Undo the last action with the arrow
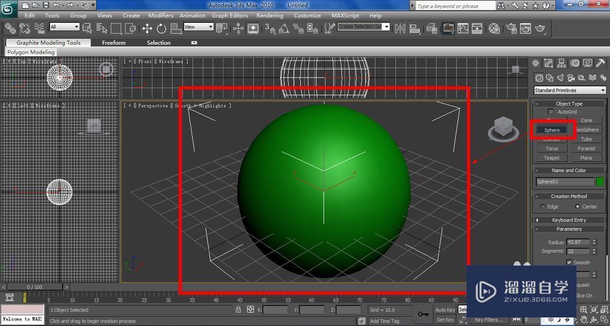 [x=56, y=5]
